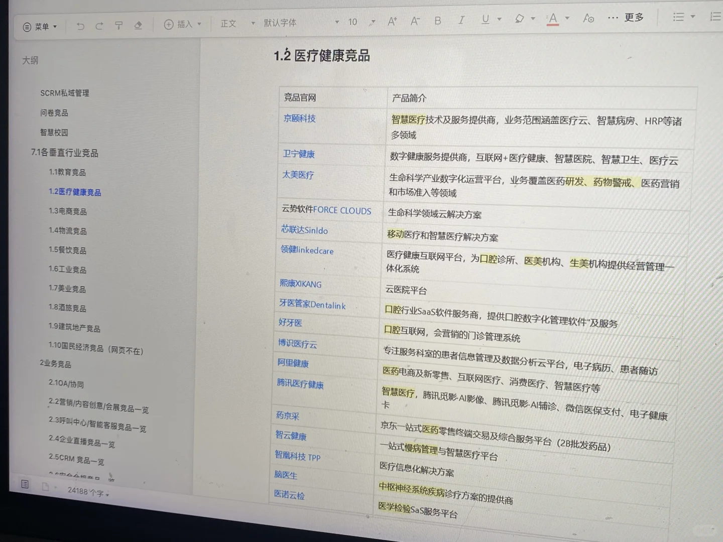Go to 1.4物流竞品 outline heading
This screenshot has height=542, width=723.
point(68,231)
